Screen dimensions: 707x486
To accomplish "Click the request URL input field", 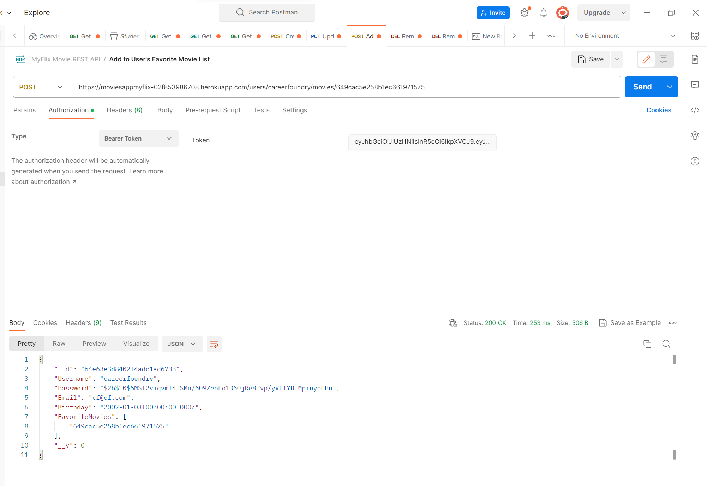I will click(346, 87).
